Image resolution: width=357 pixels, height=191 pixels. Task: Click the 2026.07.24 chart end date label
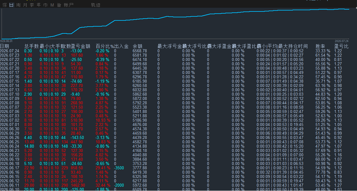[x=342, y=41]
